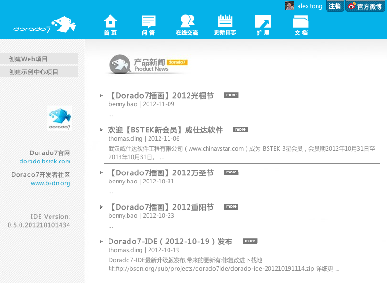This screenshot has width=387, height=283.
Task: Click the Dorado7 fish thumbnail in sidebar
Action: [60, 118]
